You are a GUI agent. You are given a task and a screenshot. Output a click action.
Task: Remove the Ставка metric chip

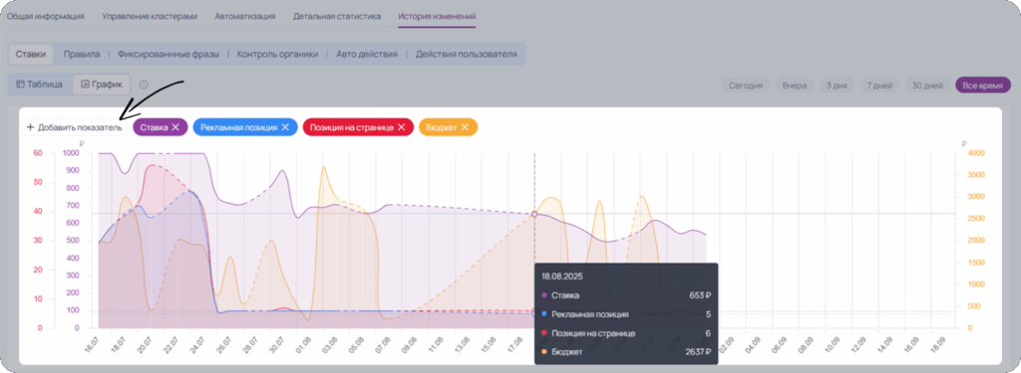[x=175, y=127]
